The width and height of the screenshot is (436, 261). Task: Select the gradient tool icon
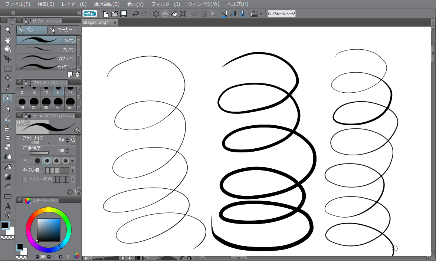7,177
